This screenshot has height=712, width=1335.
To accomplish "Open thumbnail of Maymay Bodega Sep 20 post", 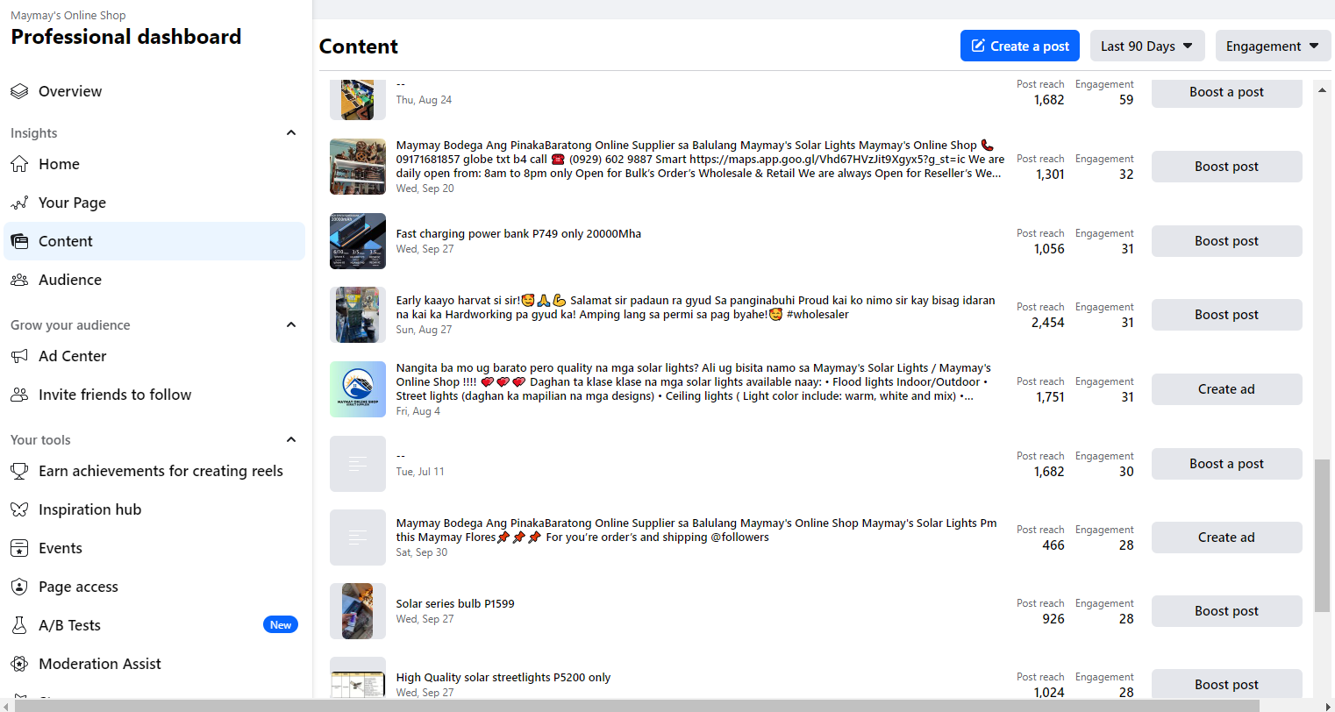I will [x=358, y=167].
